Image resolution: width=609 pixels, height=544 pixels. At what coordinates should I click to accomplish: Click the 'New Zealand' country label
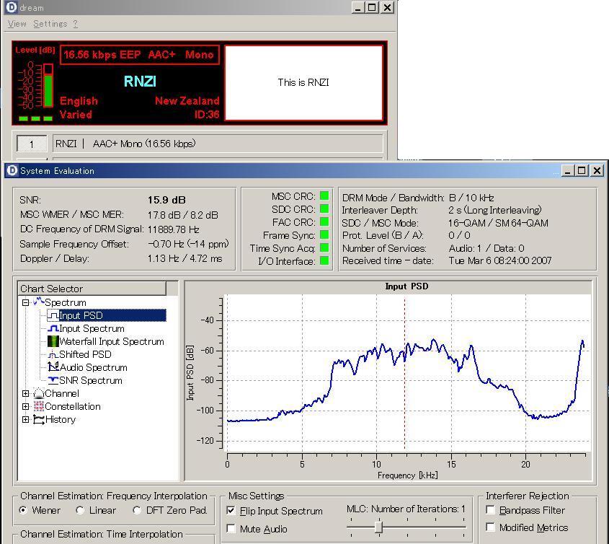tap(187, 101)
